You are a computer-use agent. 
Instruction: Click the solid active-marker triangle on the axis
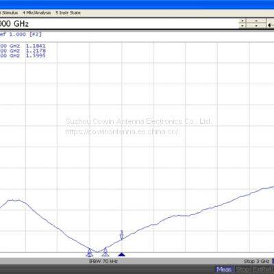pos(122,254)
